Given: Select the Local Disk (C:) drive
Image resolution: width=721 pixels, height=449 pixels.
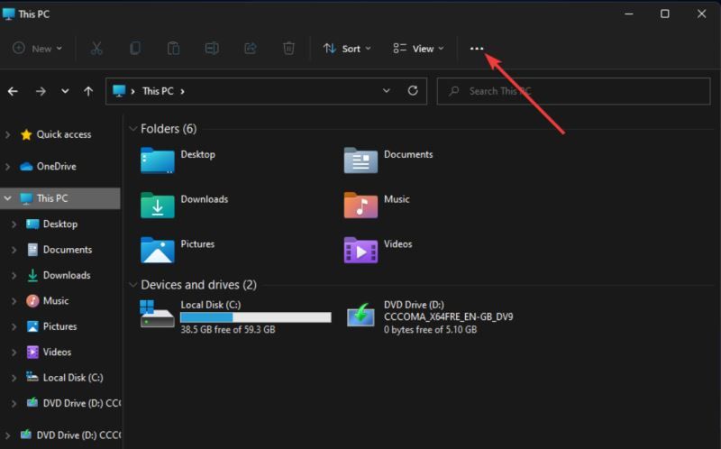Looking at the screenshot, I should (x=234, y=316).
